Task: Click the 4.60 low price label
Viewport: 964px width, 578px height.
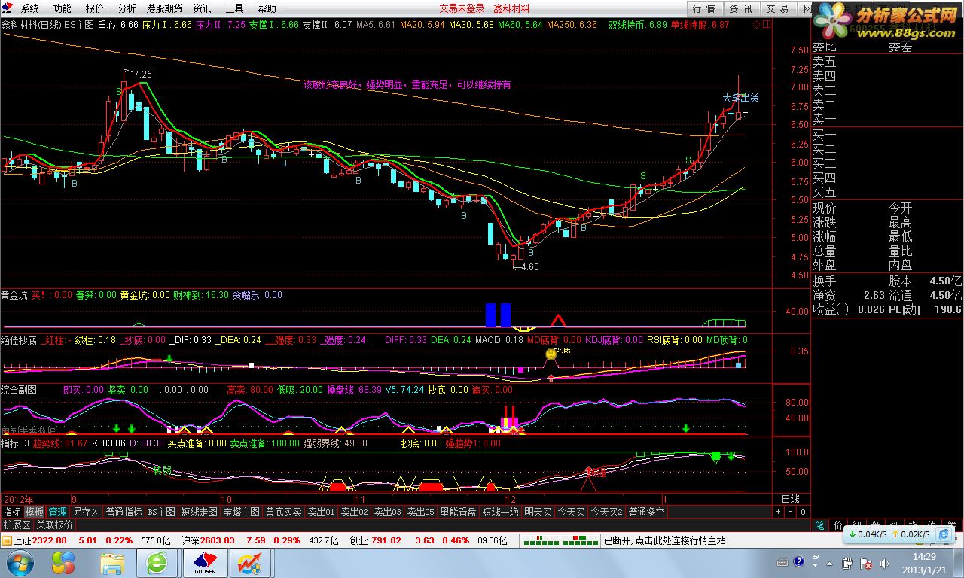Action: [x=530, y=266]
